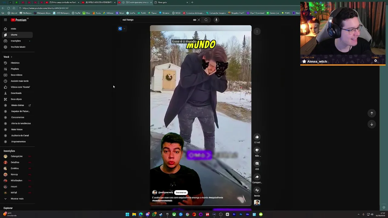388x218 pixels.
Task: Click the #esquizofrenia hashtag
Action: click(x=216, y=198)
